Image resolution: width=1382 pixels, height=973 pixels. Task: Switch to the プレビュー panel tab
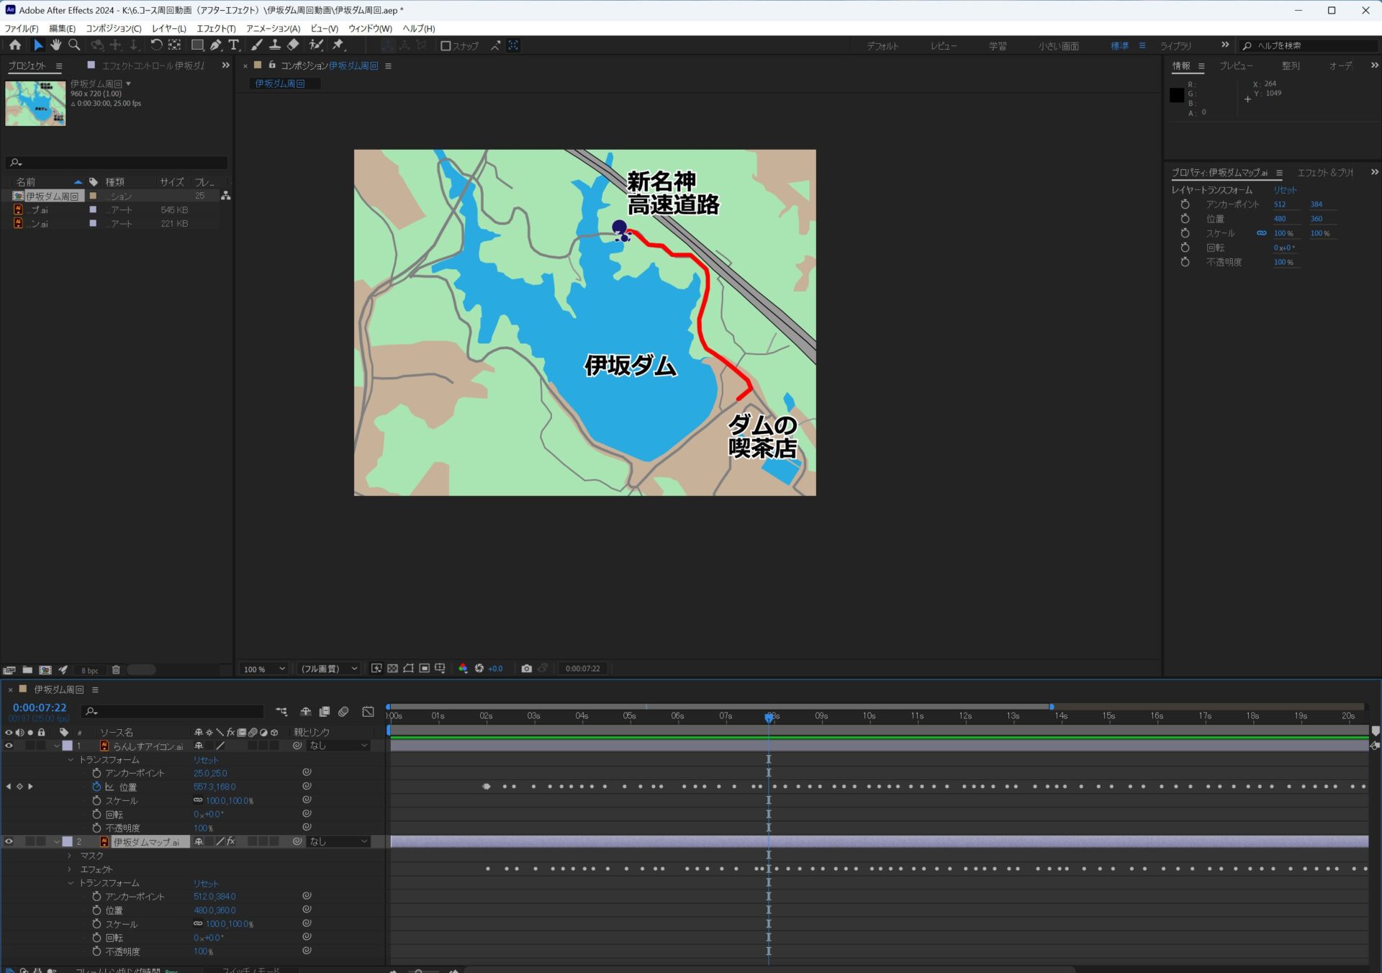[1235, 65]
